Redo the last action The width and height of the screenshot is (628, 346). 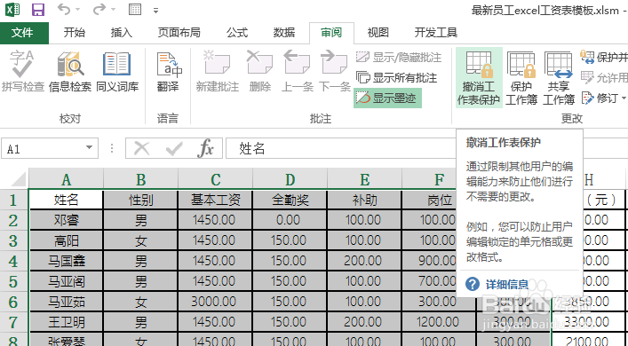(99, 9)
